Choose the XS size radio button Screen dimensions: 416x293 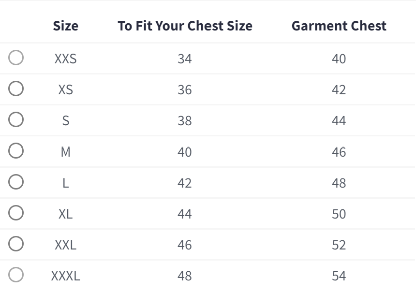pos(16,89)
